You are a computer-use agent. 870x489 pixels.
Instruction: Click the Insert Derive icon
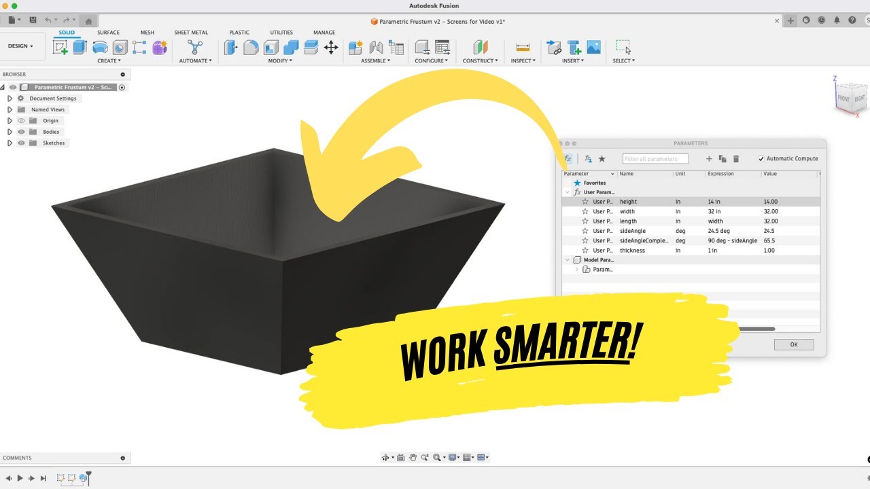coord(554,48)
